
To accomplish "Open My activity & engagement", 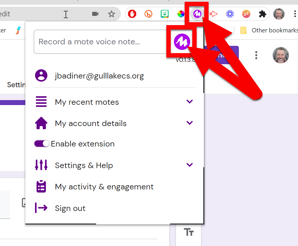I will (104, 187).
